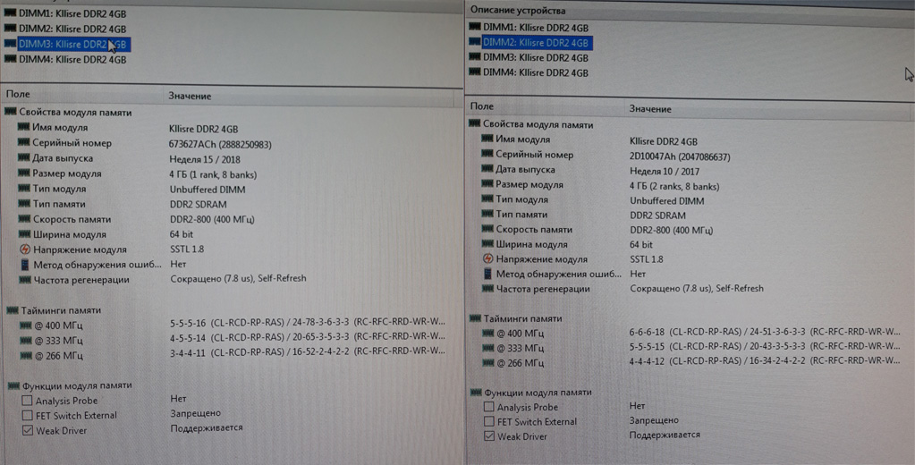
Task: Toggle Weak Driver checkbox in left panel
Action: pyautogui.click(x=27, y=431)
